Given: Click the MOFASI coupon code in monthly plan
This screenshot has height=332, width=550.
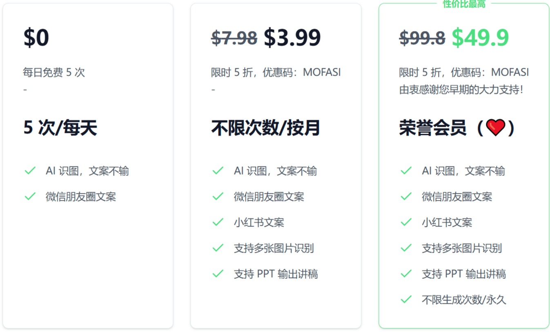Looking at the screenshot, I should (x=322, y=72).
